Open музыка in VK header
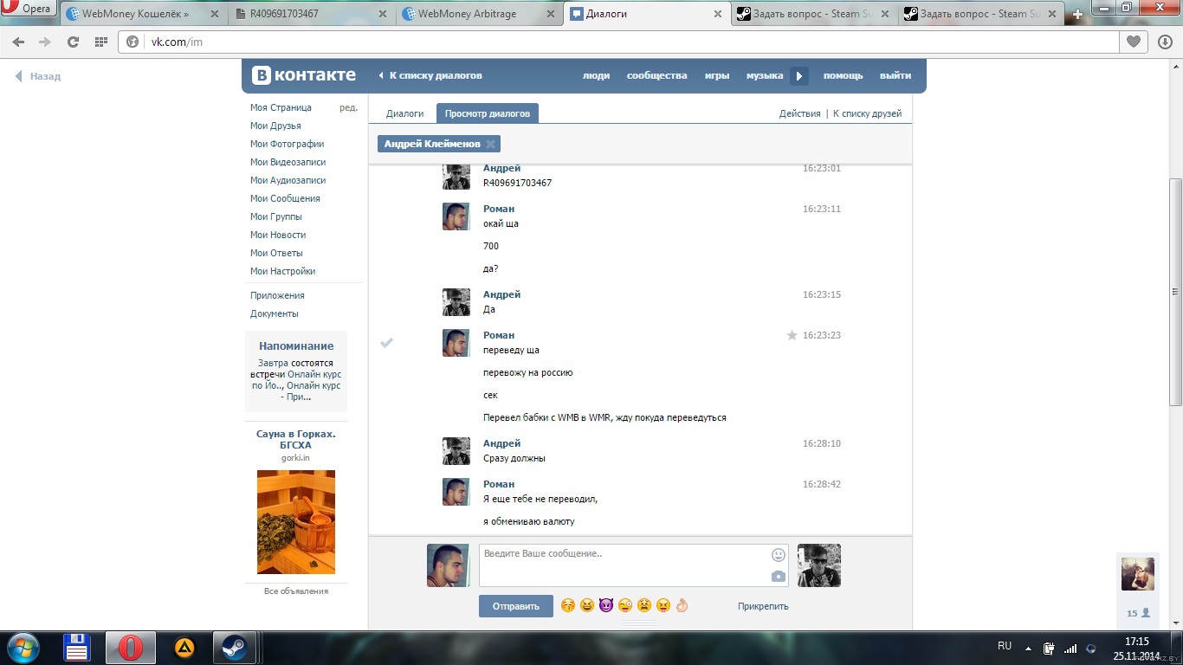The image size is (1183, 665). tap(765, 75)
